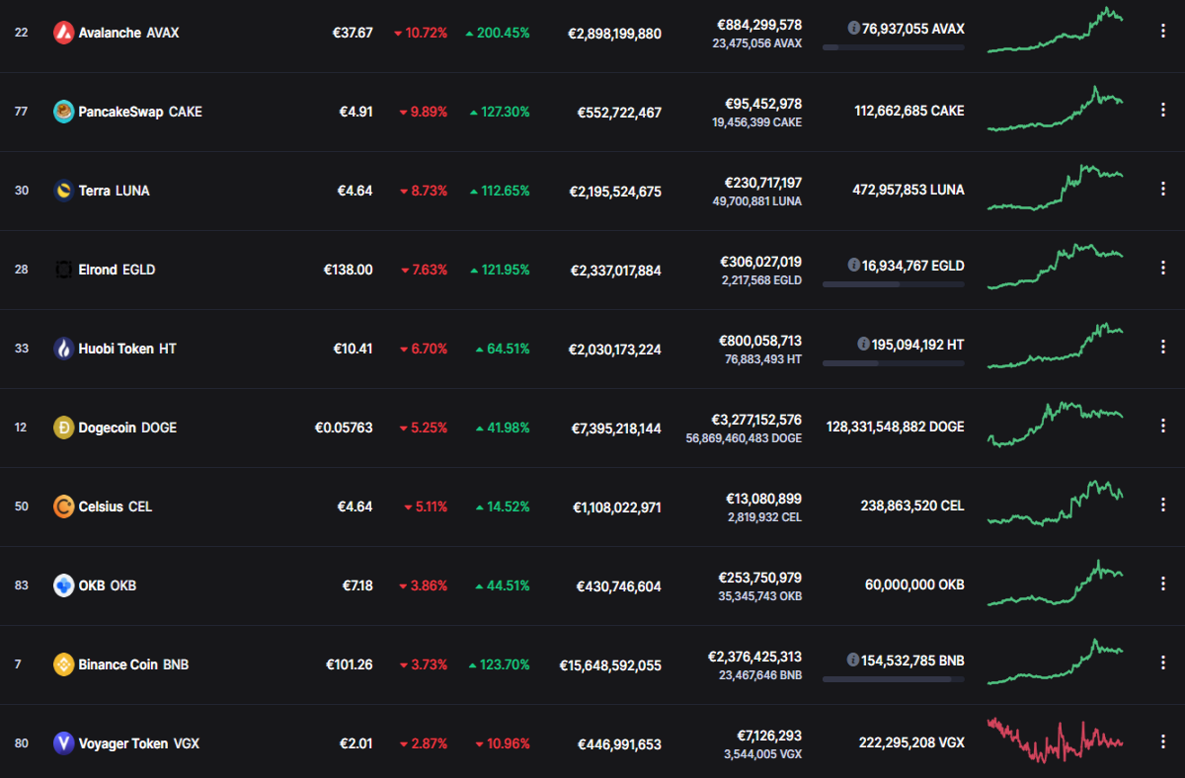Click the Terra LUNA coin logo
The height and width of the screenshot is (778, 1185).
63,191
